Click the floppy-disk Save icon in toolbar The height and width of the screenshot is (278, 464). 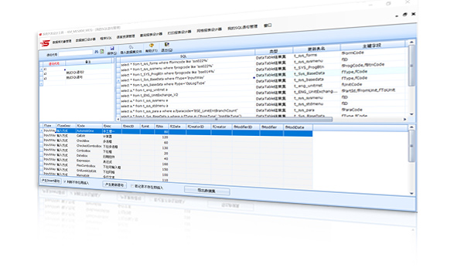tap(112, 49)
